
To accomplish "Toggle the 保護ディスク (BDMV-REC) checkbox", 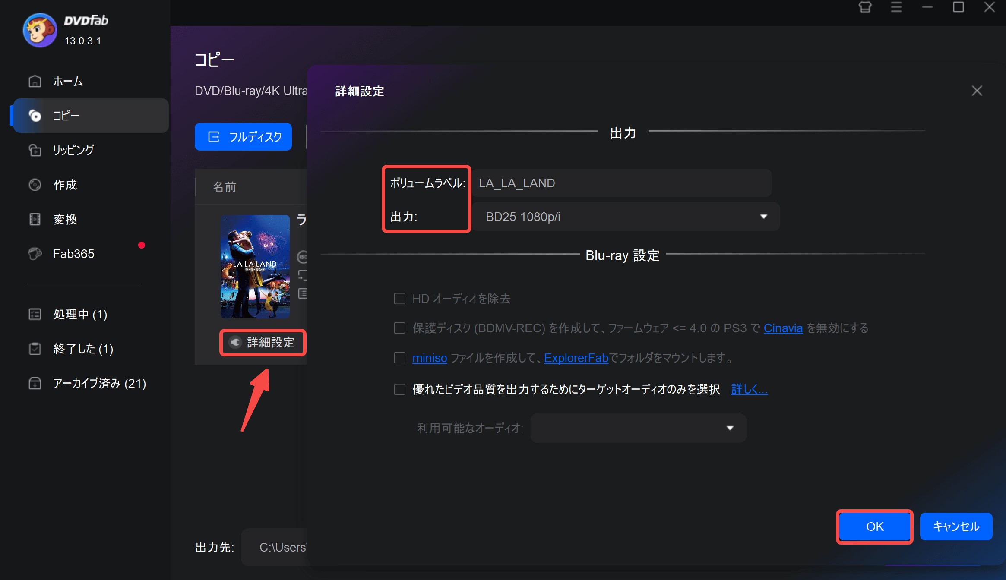I will point(400,328).
